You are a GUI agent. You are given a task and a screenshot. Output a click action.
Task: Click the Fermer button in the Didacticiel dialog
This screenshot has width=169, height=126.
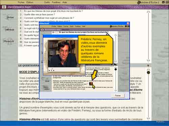tap(118, 95)
